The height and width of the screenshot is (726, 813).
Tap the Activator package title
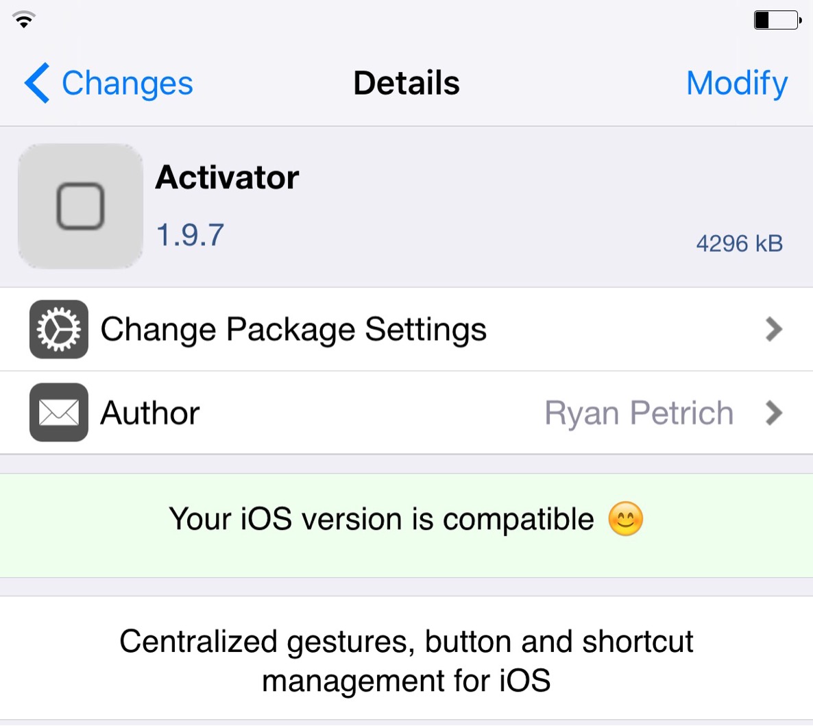[x=227, y=178]
